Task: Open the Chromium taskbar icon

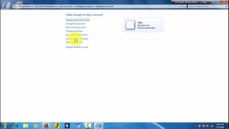Action: point(78,126)
